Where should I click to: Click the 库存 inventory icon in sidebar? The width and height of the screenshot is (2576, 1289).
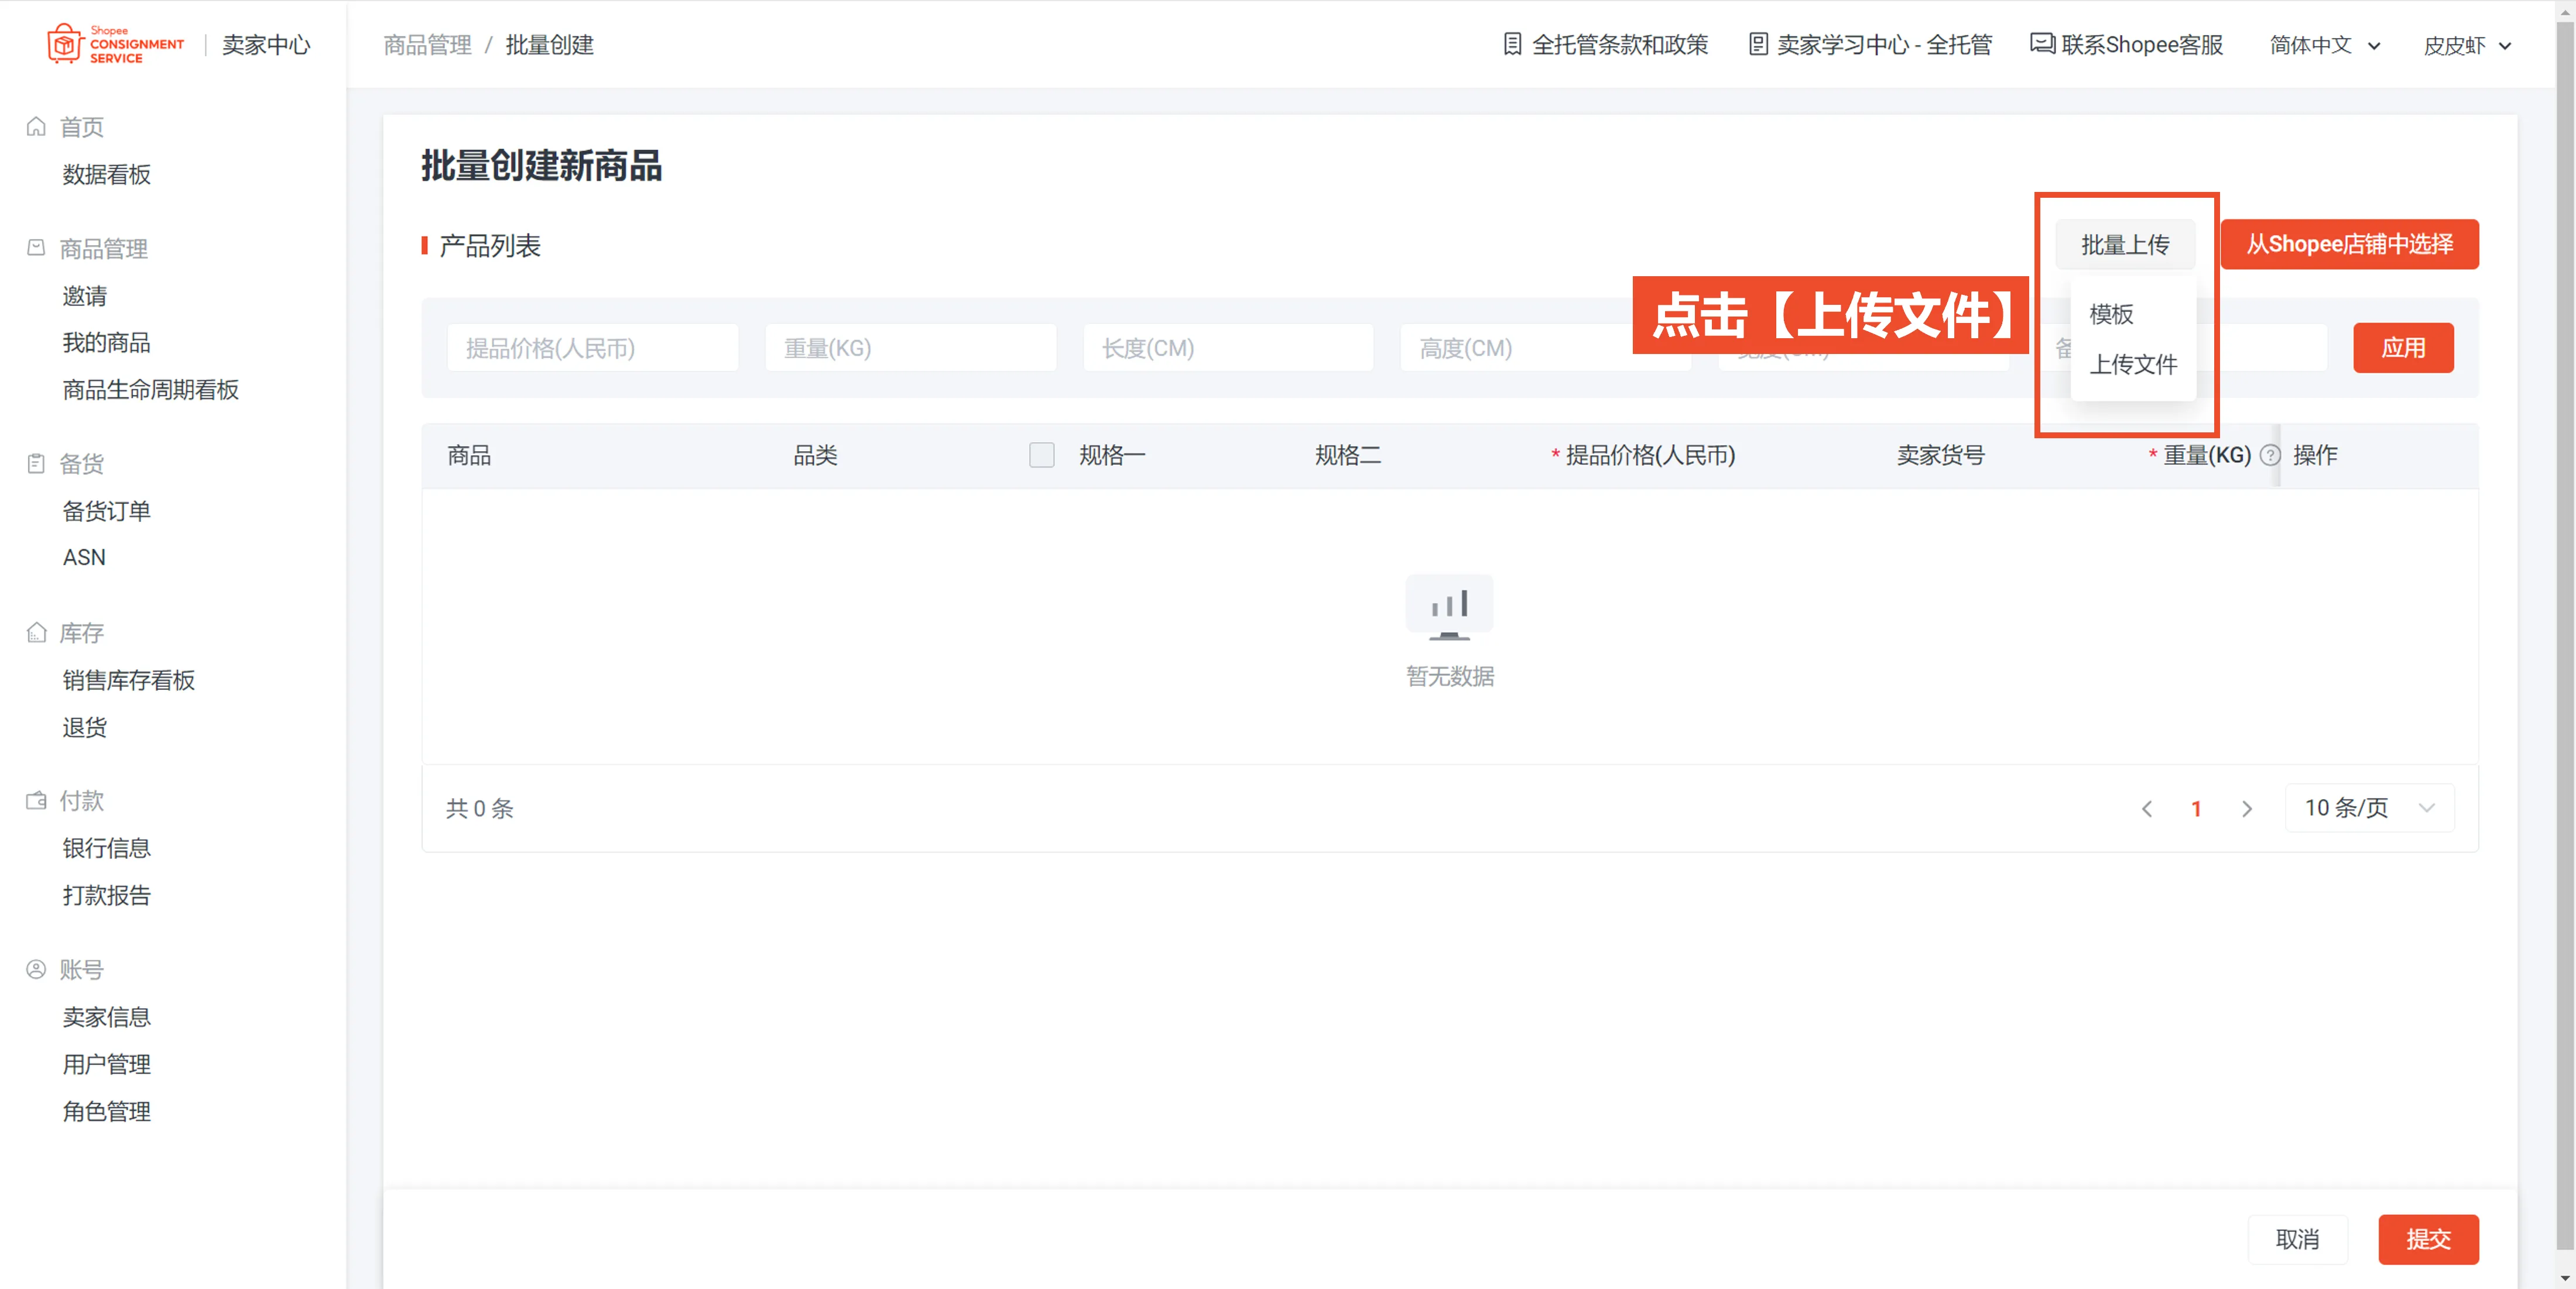click(x=36, y=633)
